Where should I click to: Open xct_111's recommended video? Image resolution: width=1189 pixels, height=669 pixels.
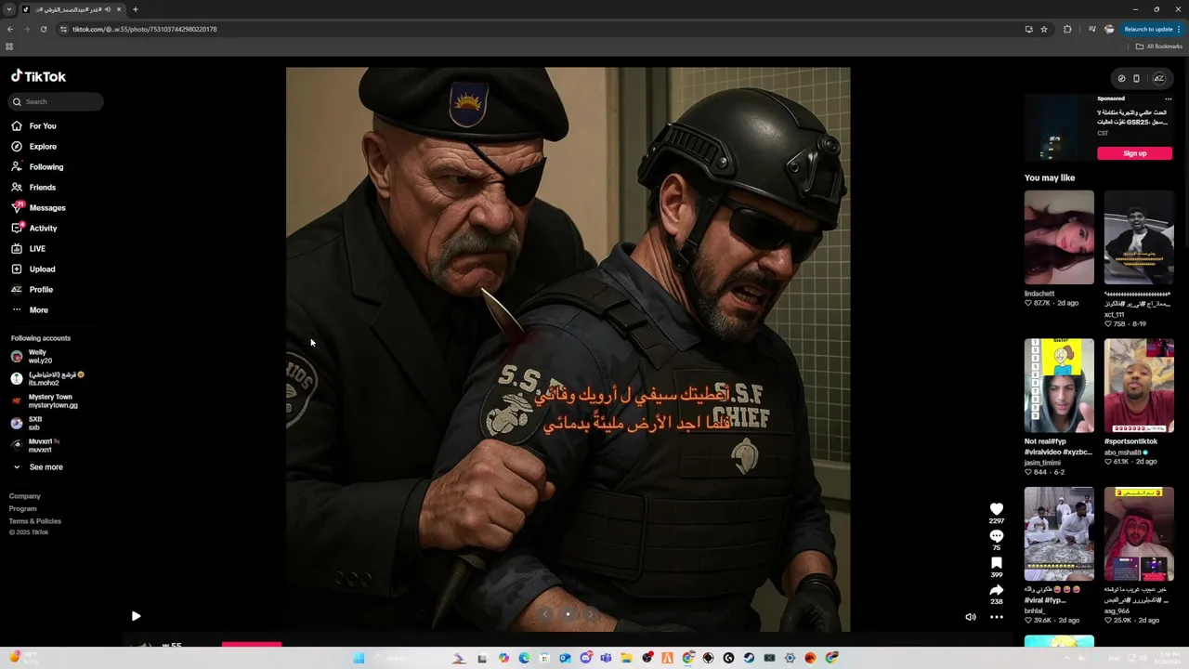coord(1139,238)
